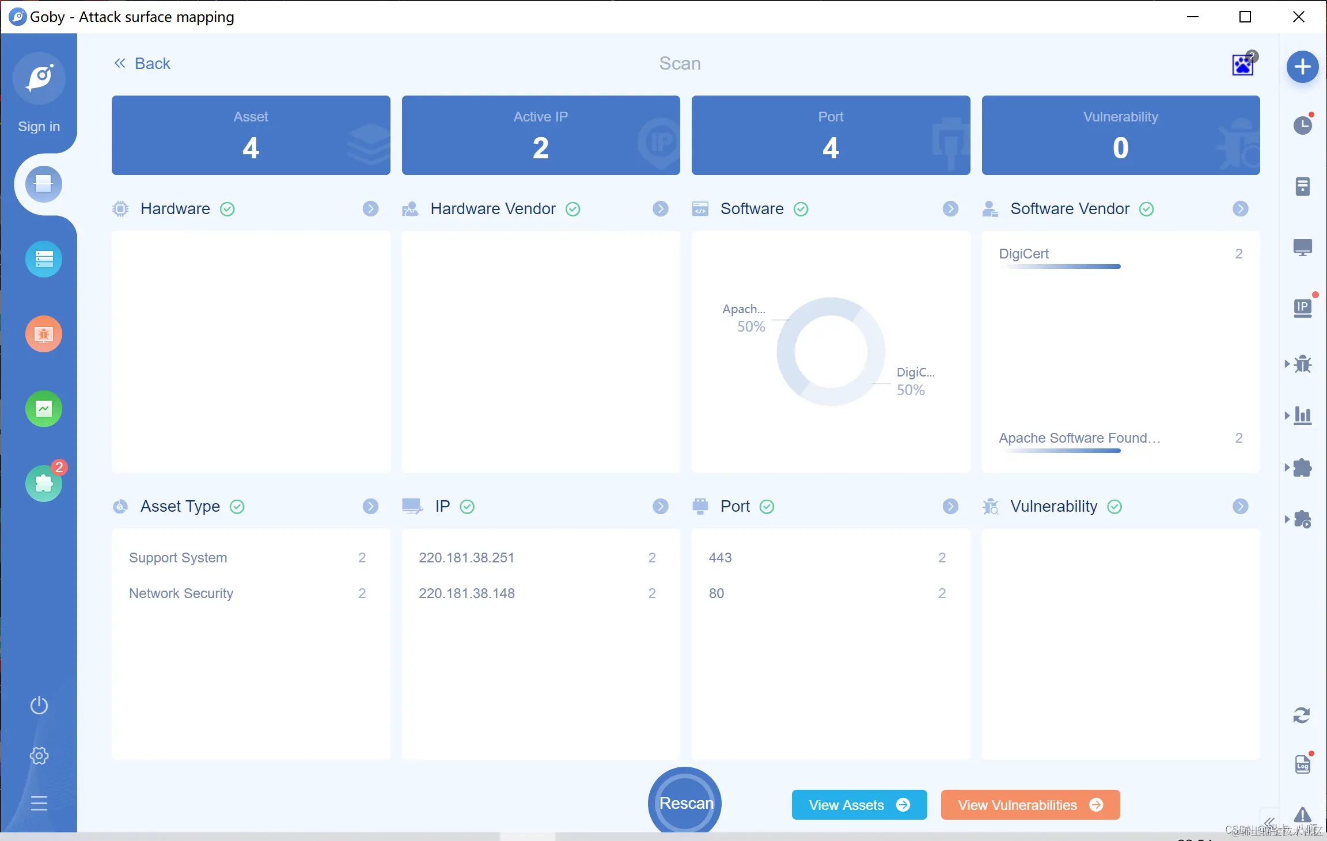Select the Scan dashboard sidebar tab
1327x841 pixels.
[x=44, y=184]
